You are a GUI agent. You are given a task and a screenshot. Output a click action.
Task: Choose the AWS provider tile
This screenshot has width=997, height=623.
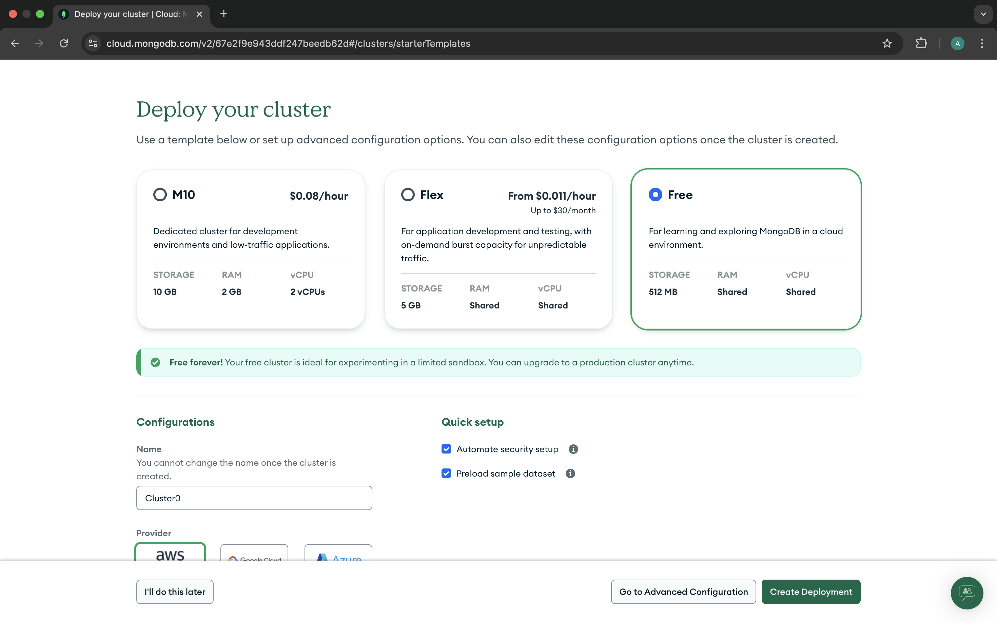(x=170, y=553)
